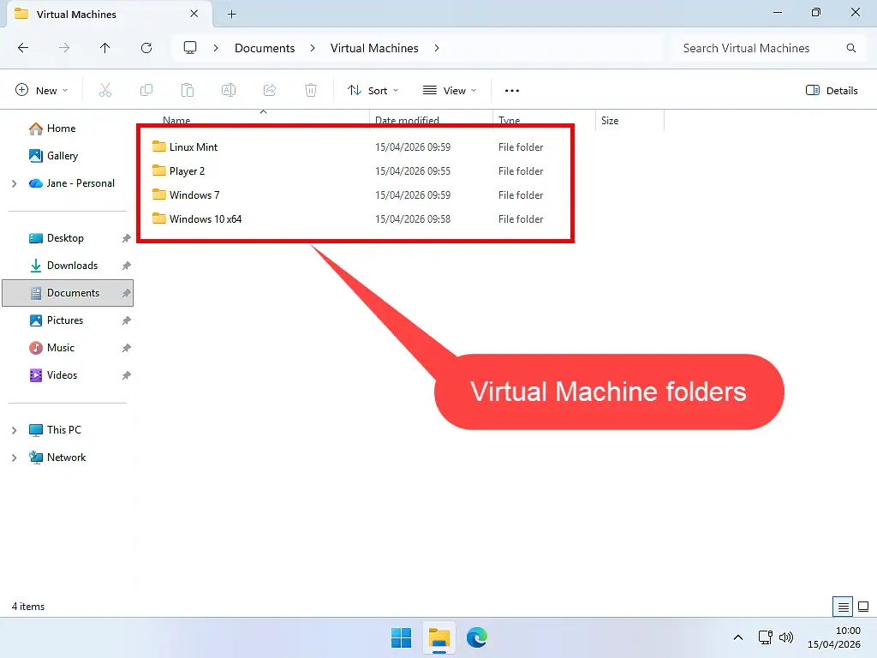Click the Copy icon
The height and width of the screenshot is (658, 877).
pyautogui.click(x=146, y=90)
